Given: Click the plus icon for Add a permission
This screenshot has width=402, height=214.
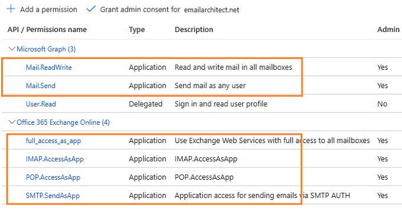Looking at the screenshot, I should (11, 9).
